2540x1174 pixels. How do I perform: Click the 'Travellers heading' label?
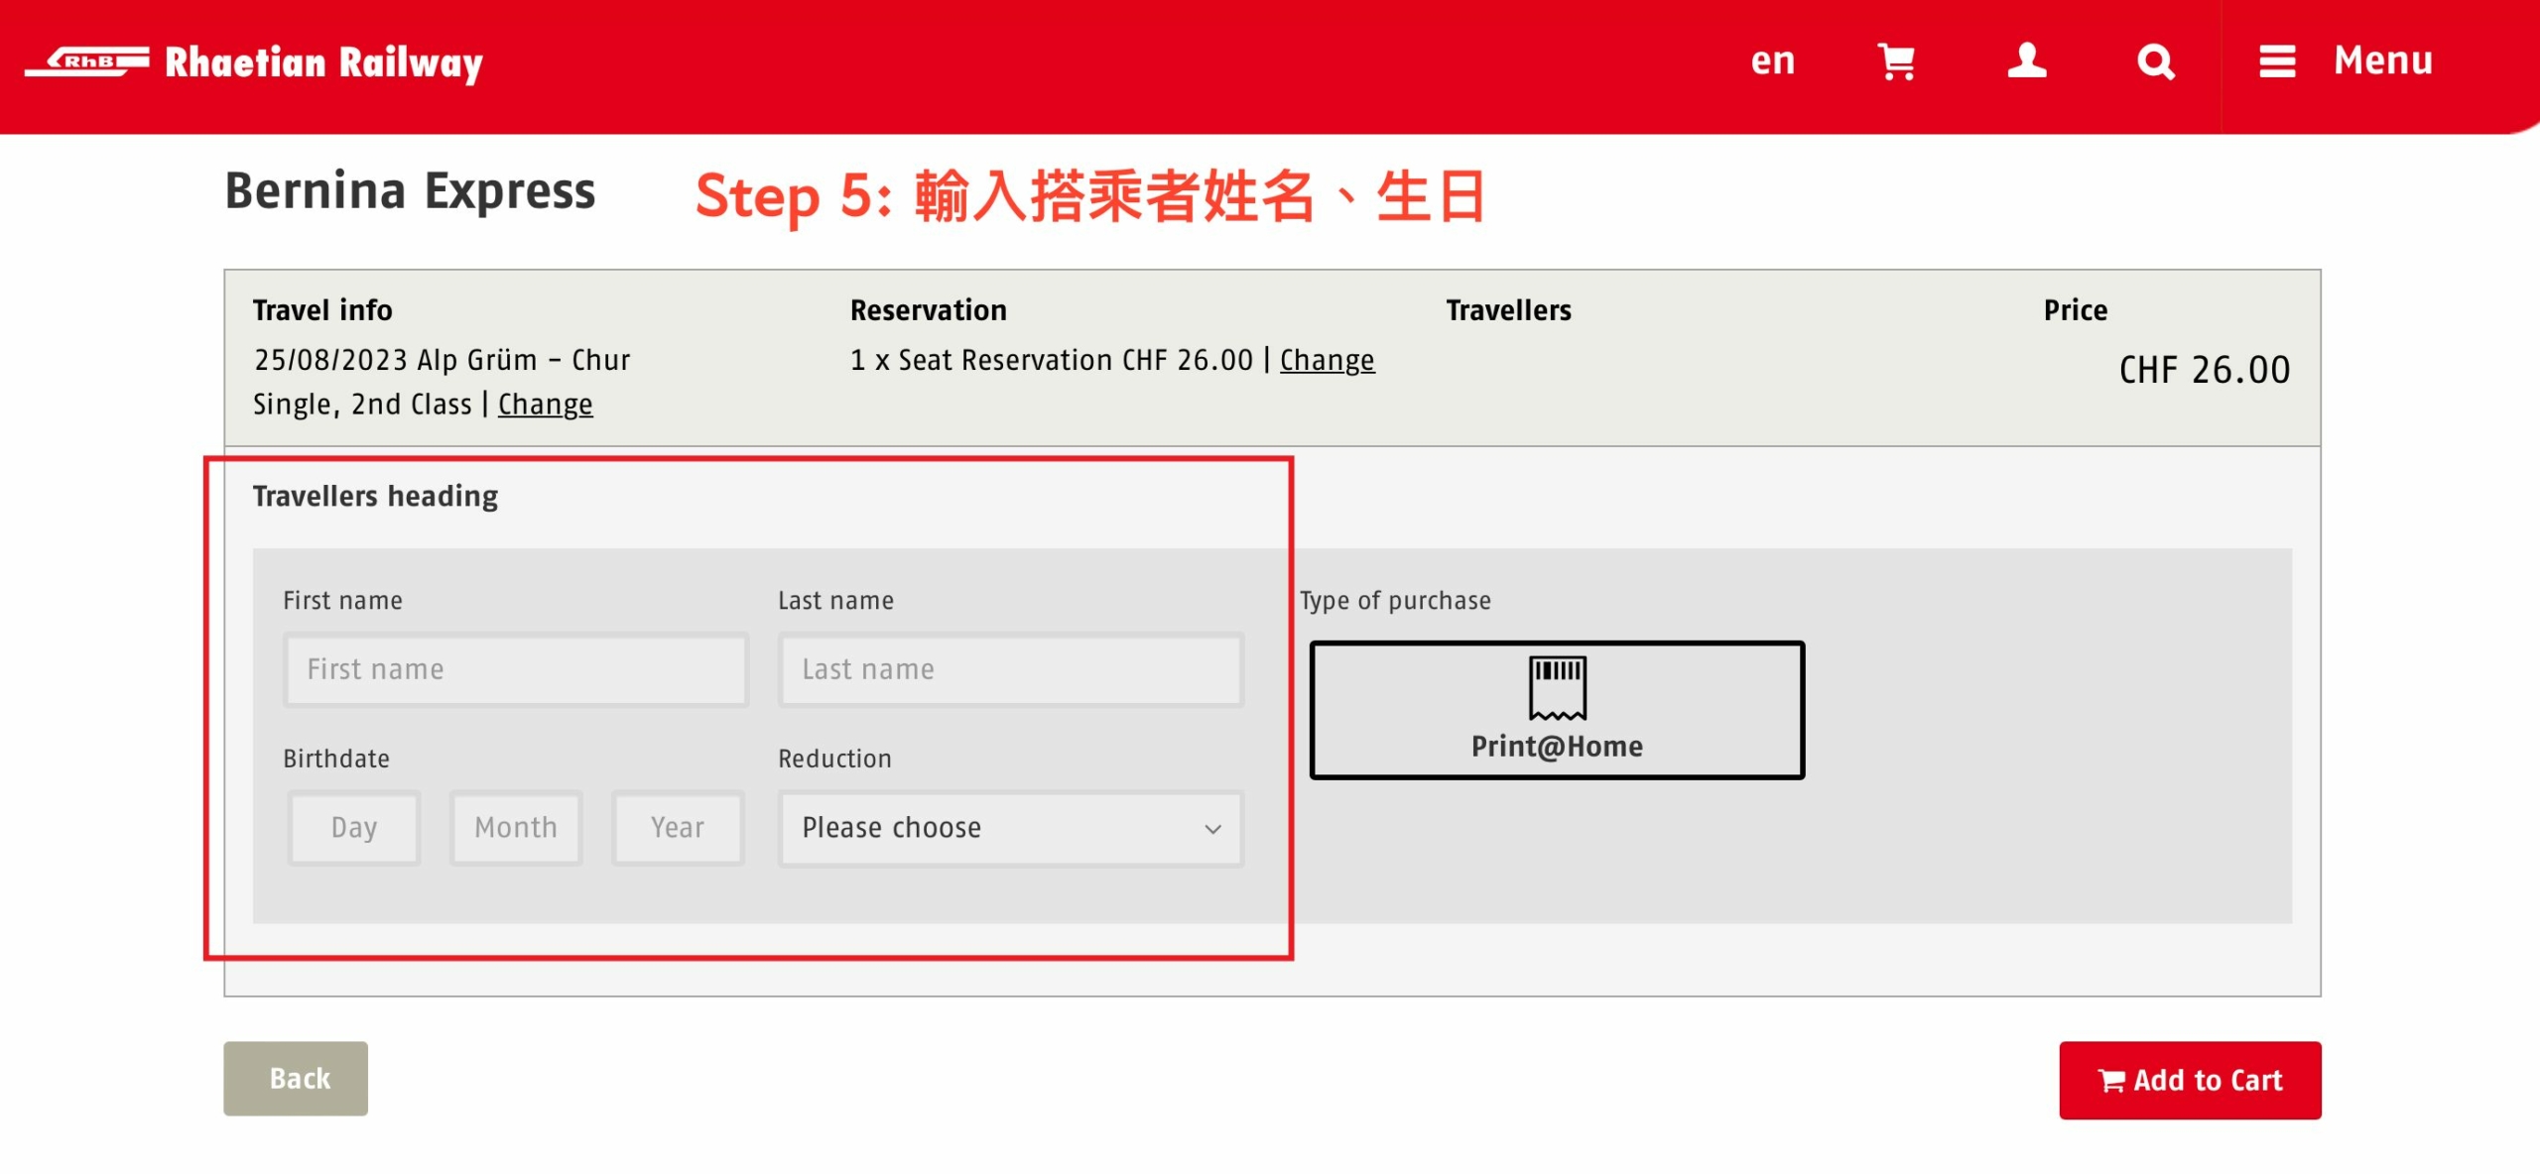(375, 496)
